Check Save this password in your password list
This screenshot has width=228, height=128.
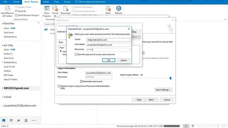pos(76,54)
